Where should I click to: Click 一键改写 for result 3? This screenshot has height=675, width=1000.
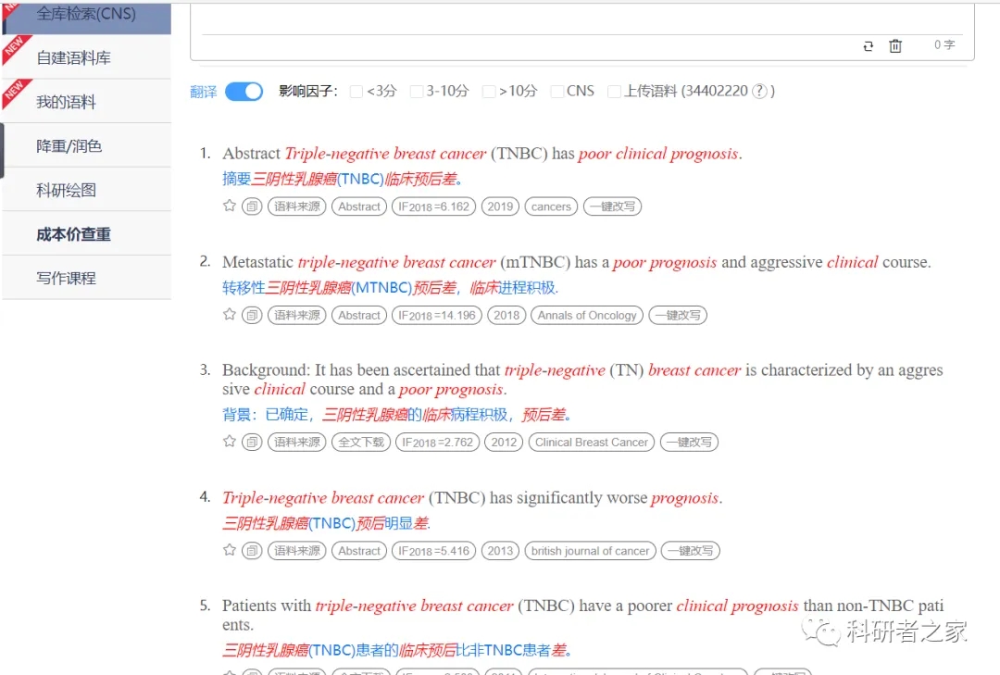(690, 443)
